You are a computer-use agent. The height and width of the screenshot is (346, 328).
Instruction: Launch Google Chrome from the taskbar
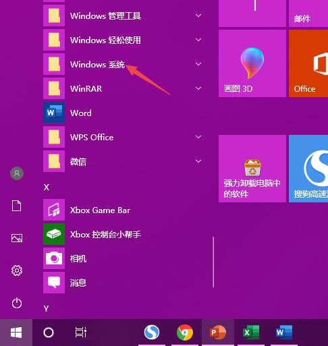pyautogui.click(x=185, y=333)
